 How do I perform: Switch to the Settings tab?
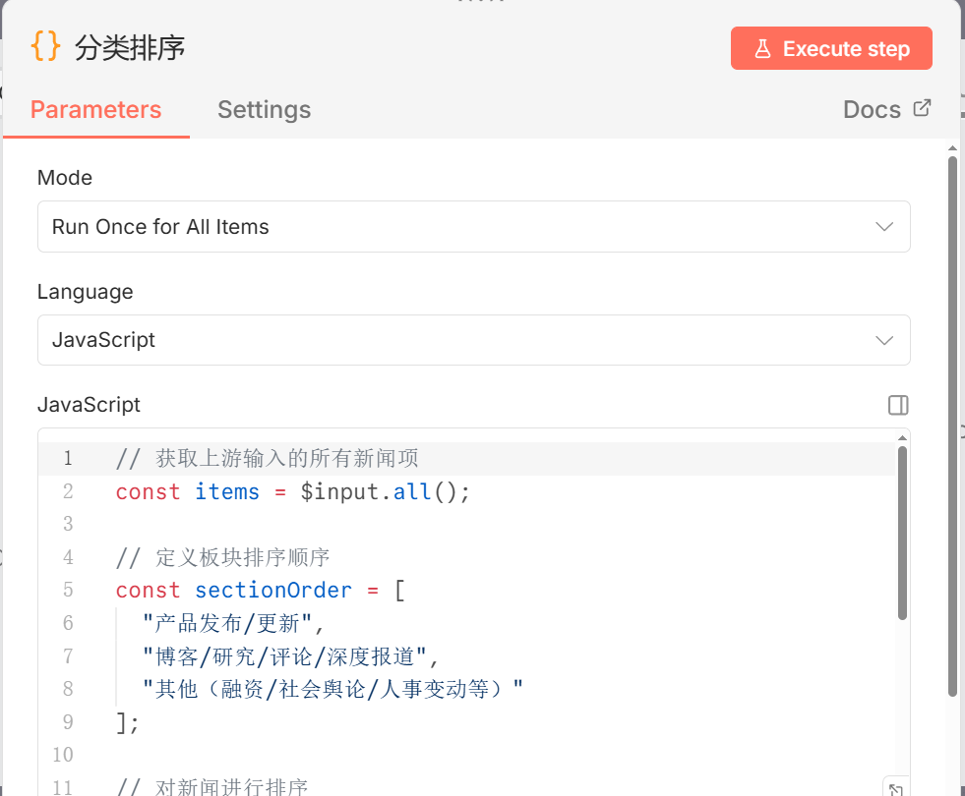(264, 109)
